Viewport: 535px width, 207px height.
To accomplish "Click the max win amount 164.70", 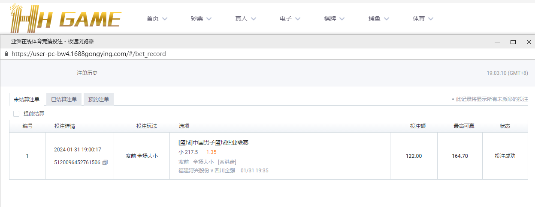I will pyautogui.click(x=460, y=156).
